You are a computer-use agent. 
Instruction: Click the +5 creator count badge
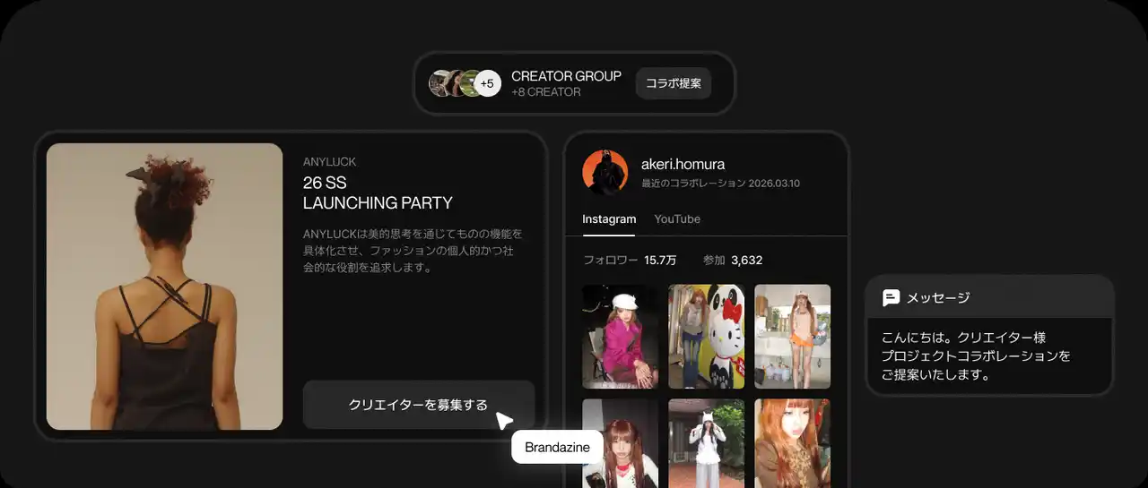click(487, 83)
